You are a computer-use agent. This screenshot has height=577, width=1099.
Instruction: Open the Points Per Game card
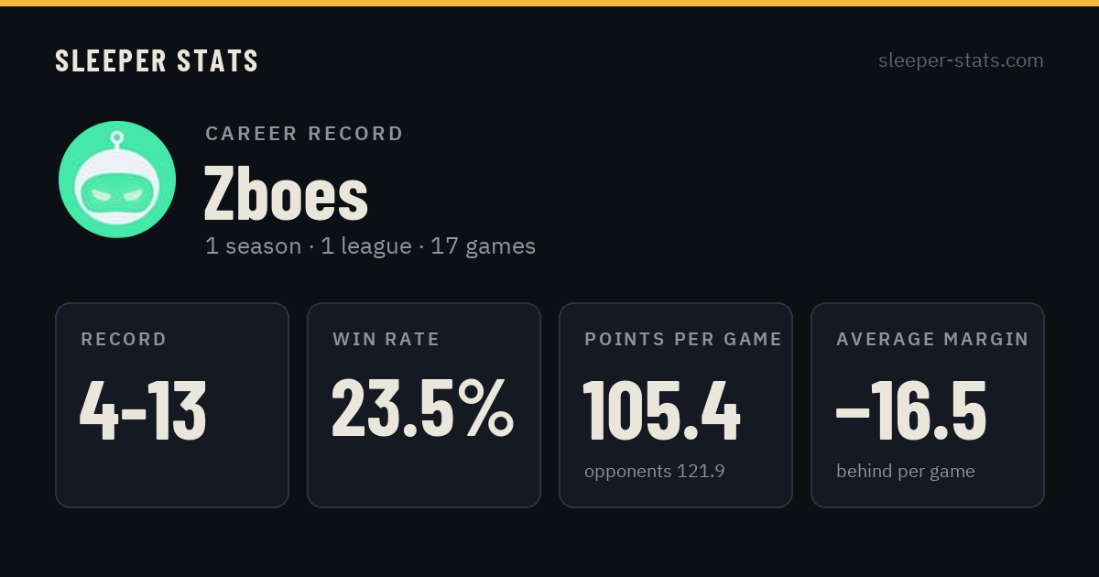coord(676,405)
